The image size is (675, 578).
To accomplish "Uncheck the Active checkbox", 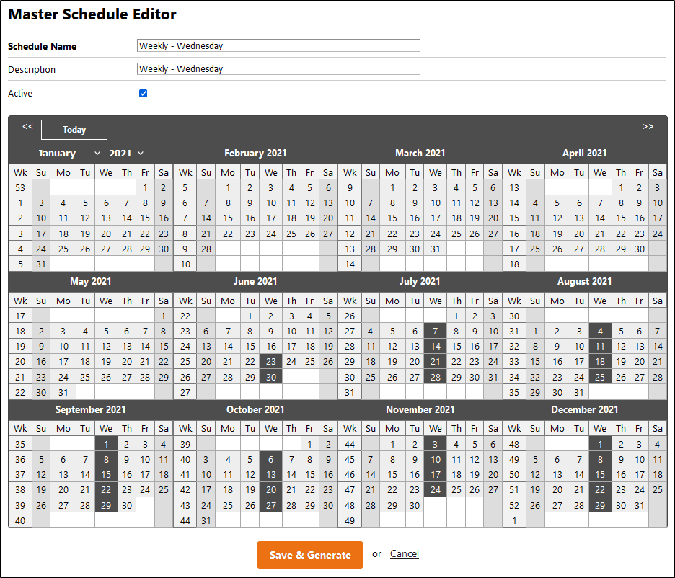I will pyautogui.click(x=143, y=93).
